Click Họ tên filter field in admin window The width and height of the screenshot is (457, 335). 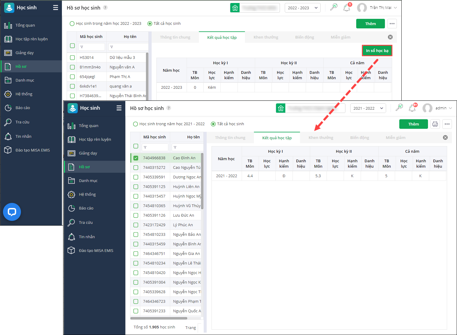coord(188,147)
